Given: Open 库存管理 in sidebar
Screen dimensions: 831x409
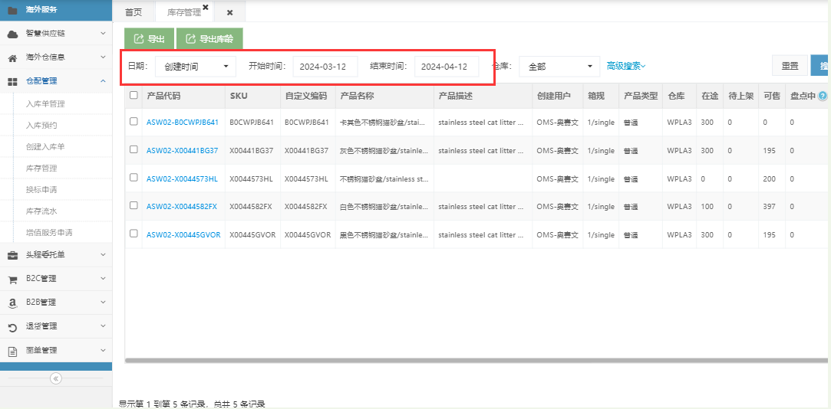Looking at the screenshot, I should coord(41,169).
